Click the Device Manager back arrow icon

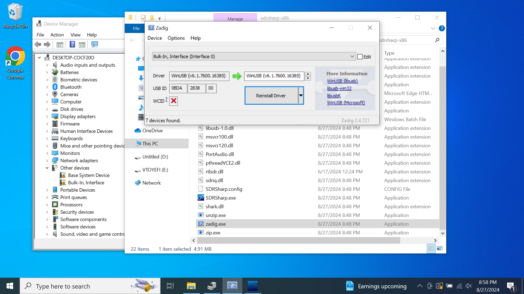point(38,44)
